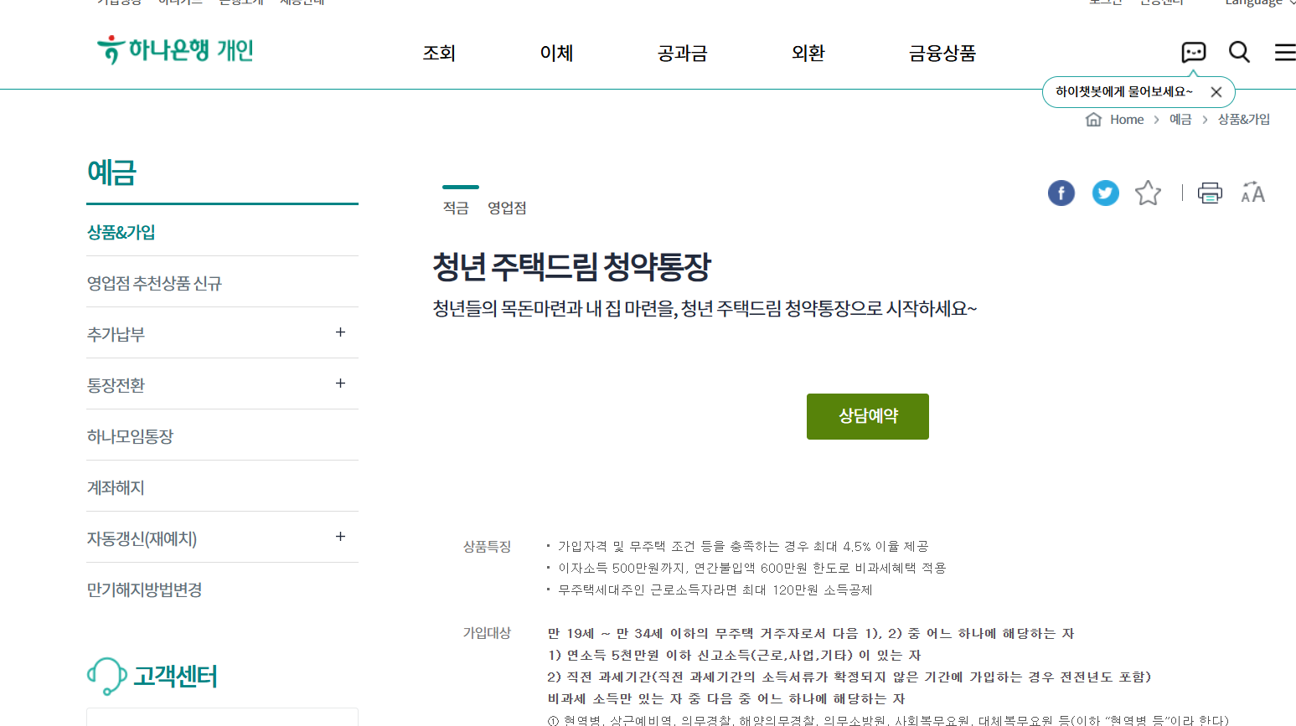The height and width of the screenshot is (726, 1296).
Task: Click the 상품&가입 breadcrumb link
Action: point(1244,119)
